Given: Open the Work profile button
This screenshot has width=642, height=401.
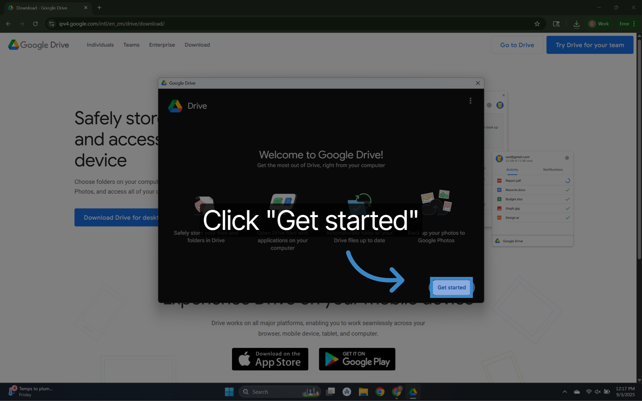Looking at the screenshot, I should (x=599, y=24).
